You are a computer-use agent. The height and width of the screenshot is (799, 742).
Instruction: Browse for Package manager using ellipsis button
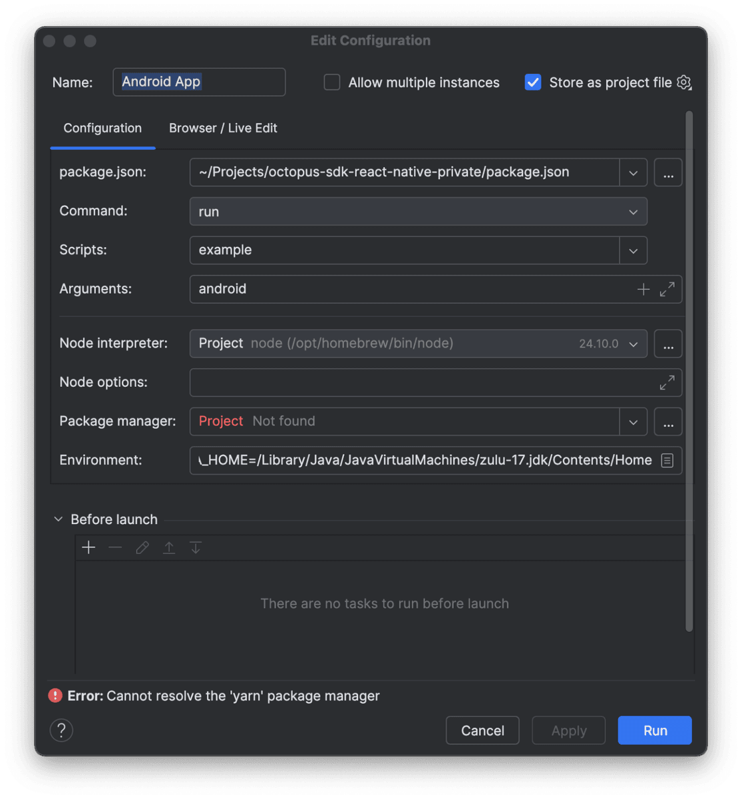[668, 422]
